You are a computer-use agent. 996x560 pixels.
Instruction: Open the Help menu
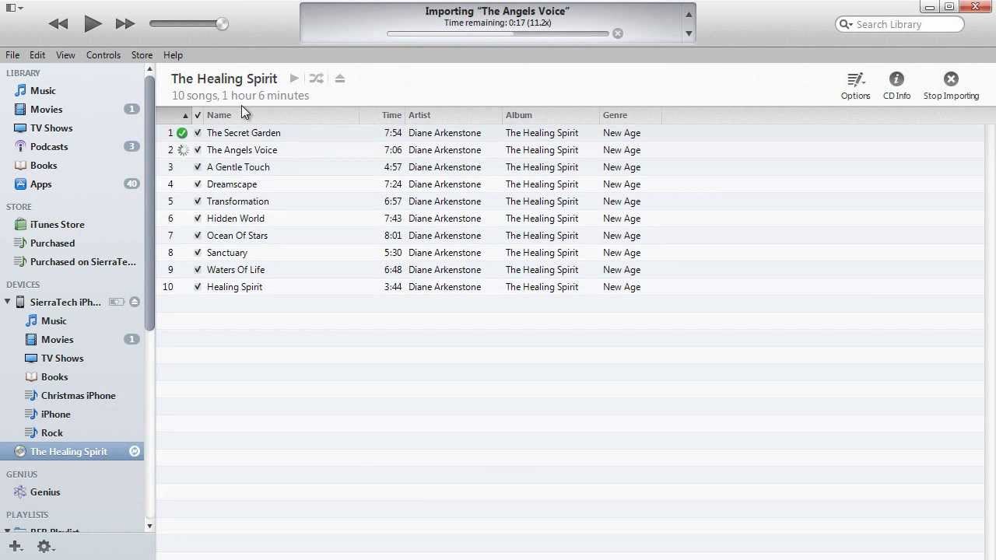173,55
